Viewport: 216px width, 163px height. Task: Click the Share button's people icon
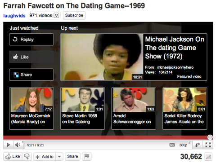(x=16, y=75)
